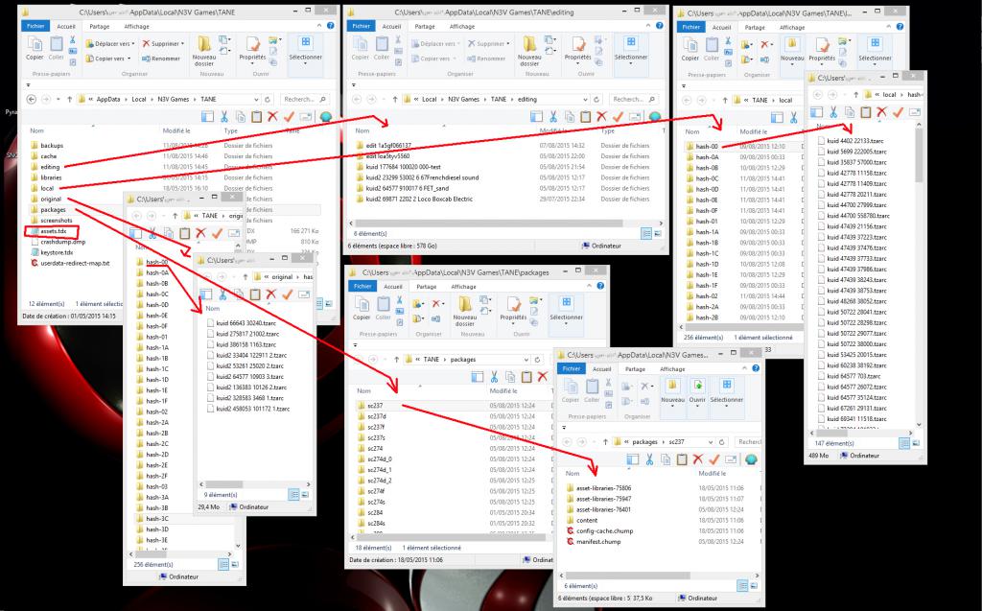Screen dimensions: 982x611
Task: Switch the editing window to details view
Action: [x=646, y=234]
